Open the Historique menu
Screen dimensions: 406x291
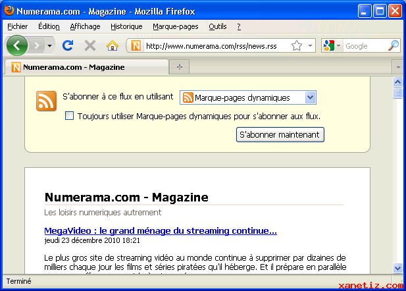tap(126, 26)
